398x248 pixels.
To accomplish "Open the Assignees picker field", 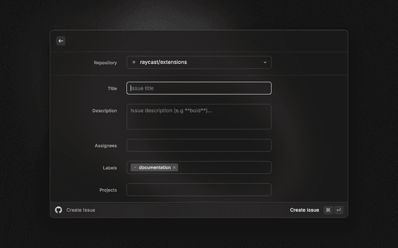I will (x=198, y=146).
